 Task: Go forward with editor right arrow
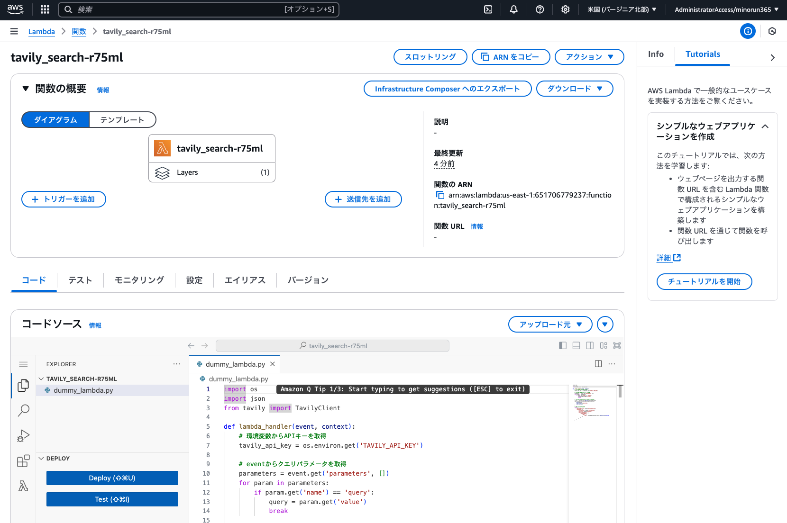(205, 346)
